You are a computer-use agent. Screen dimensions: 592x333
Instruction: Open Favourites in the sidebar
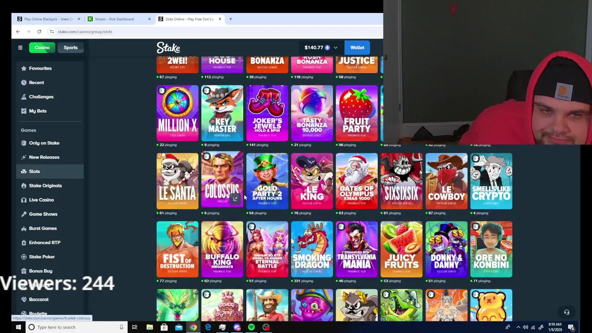click(40, 68)
